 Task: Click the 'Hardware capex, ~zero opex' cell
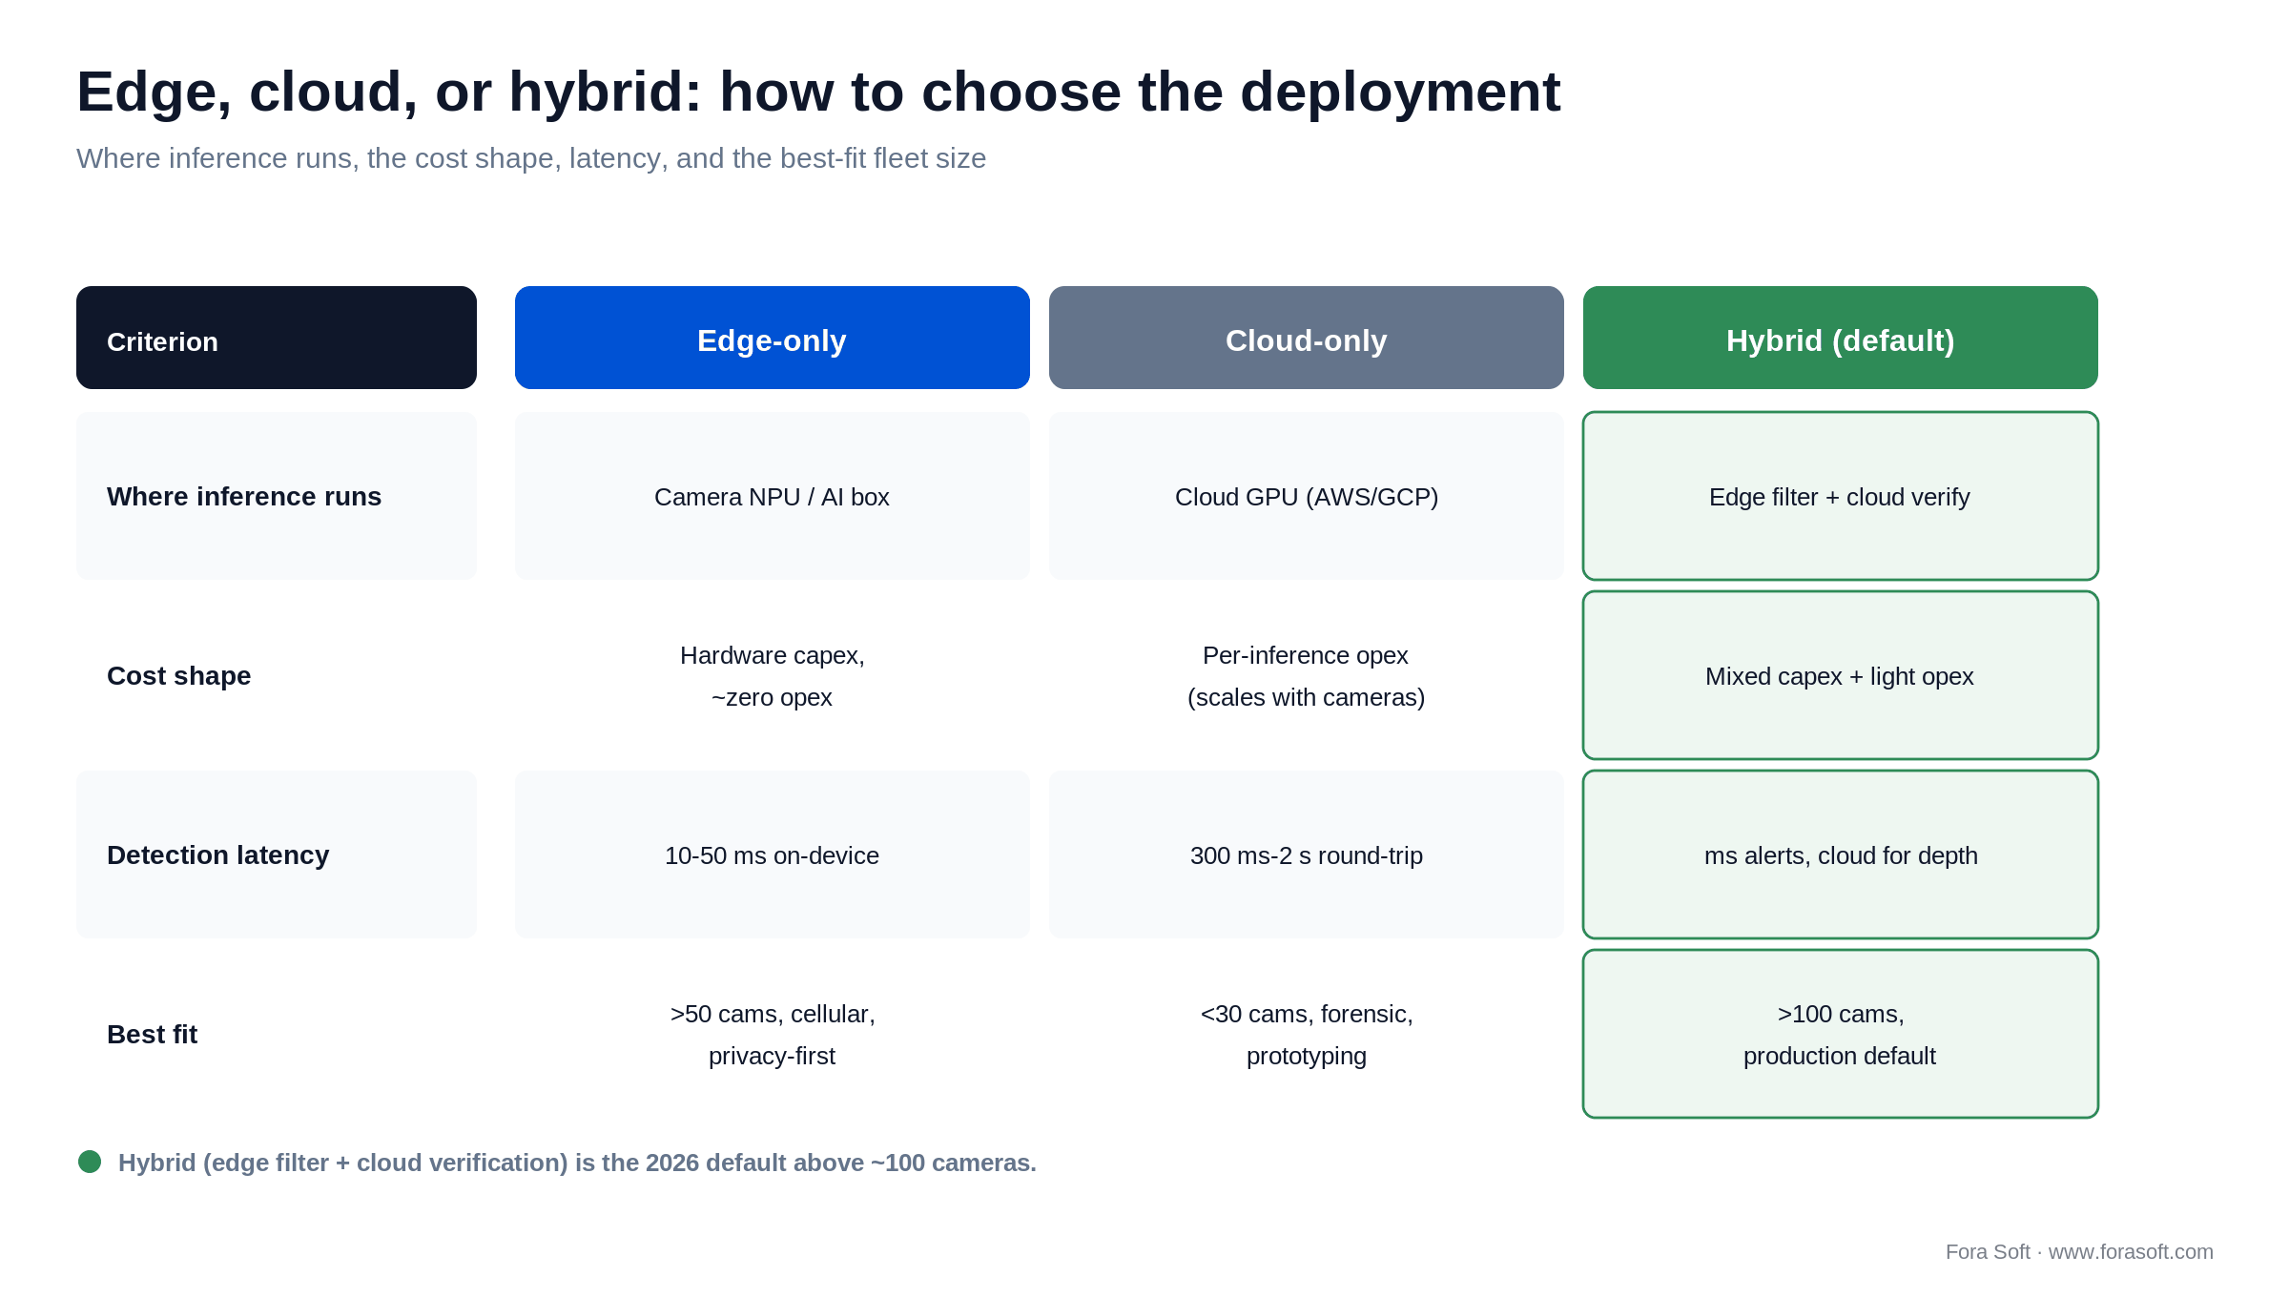click(x=773, y=675)
